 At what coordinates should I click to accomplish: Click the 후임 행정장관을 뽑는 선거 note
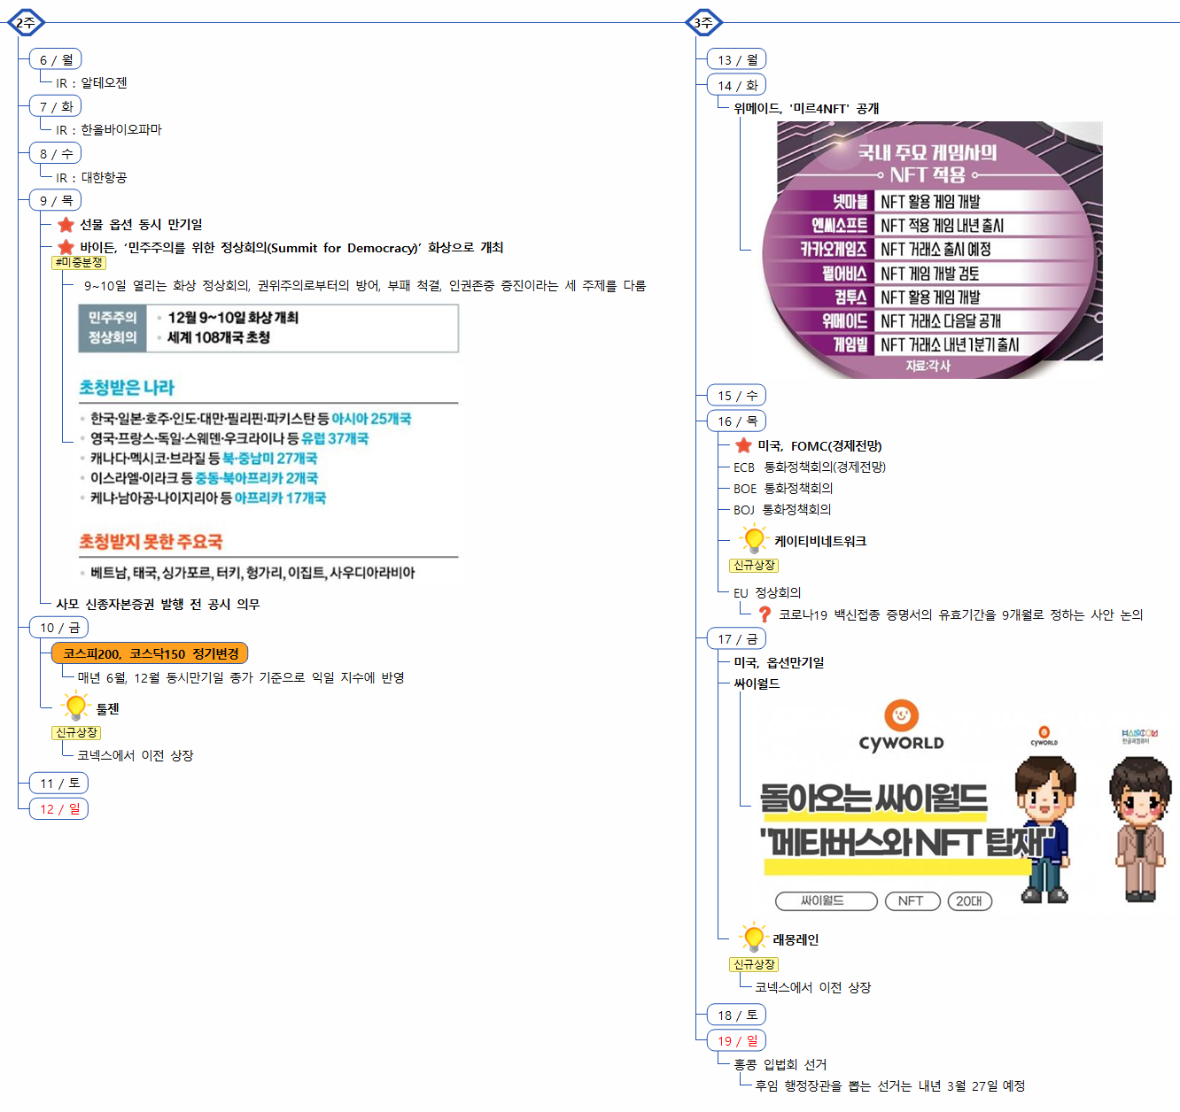[889, 1085]
